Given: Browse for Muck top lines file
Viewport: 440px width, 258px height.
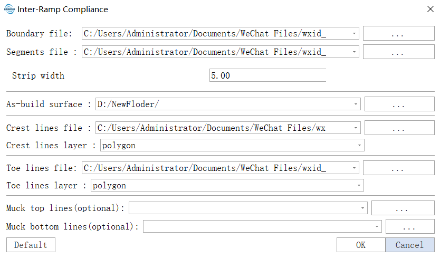Looking at the screenshot, I should click(401, 208).
